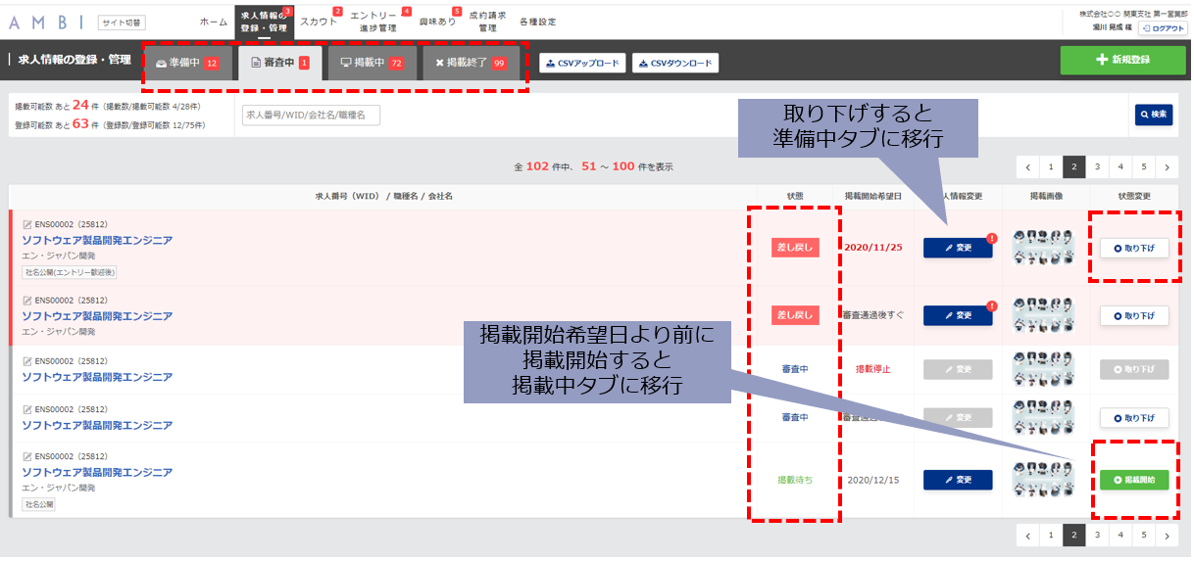Click 取り下げ button in the first row
This screenshot has height=561, width=1194.
[x=1134, y=249]
